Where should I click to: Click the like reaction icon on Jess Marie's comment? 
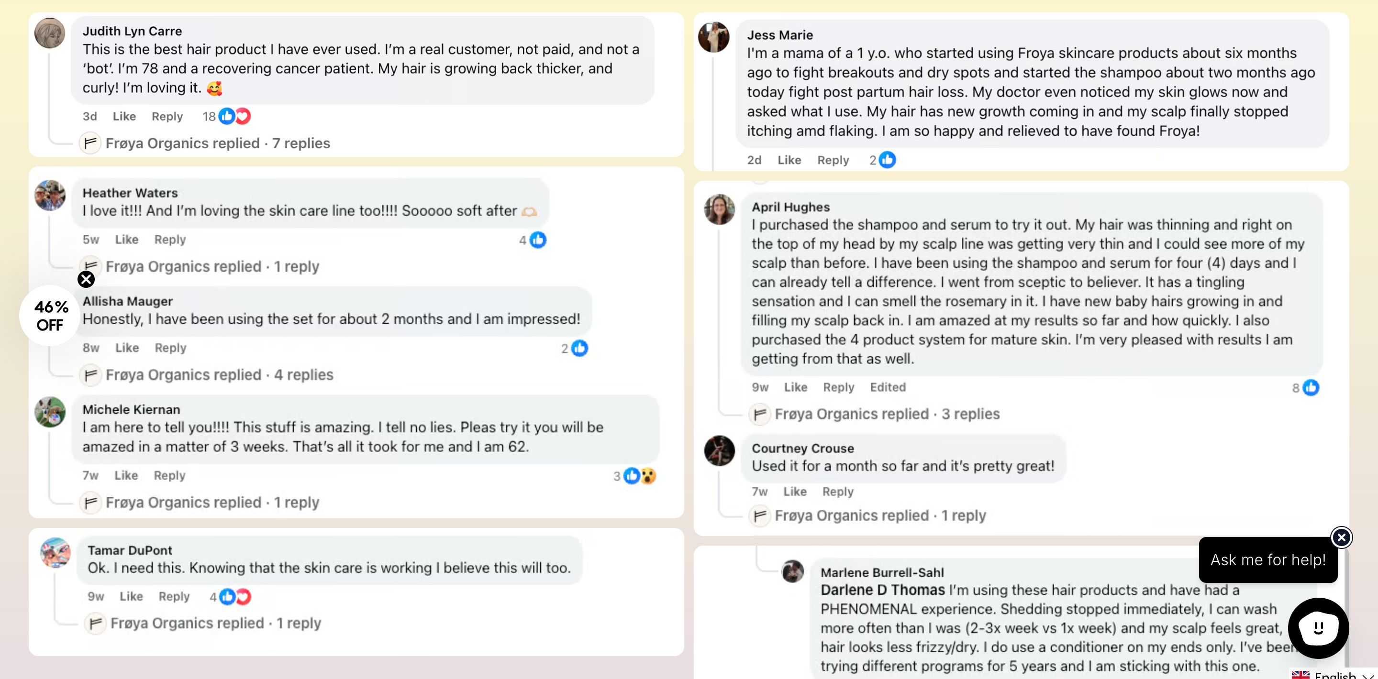(888, 160)
